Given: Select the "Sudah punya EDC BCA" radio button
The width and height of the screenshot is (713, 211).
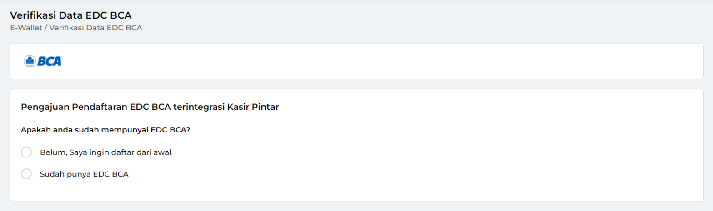Looking at the screenshot, I should tap(26, 174).
